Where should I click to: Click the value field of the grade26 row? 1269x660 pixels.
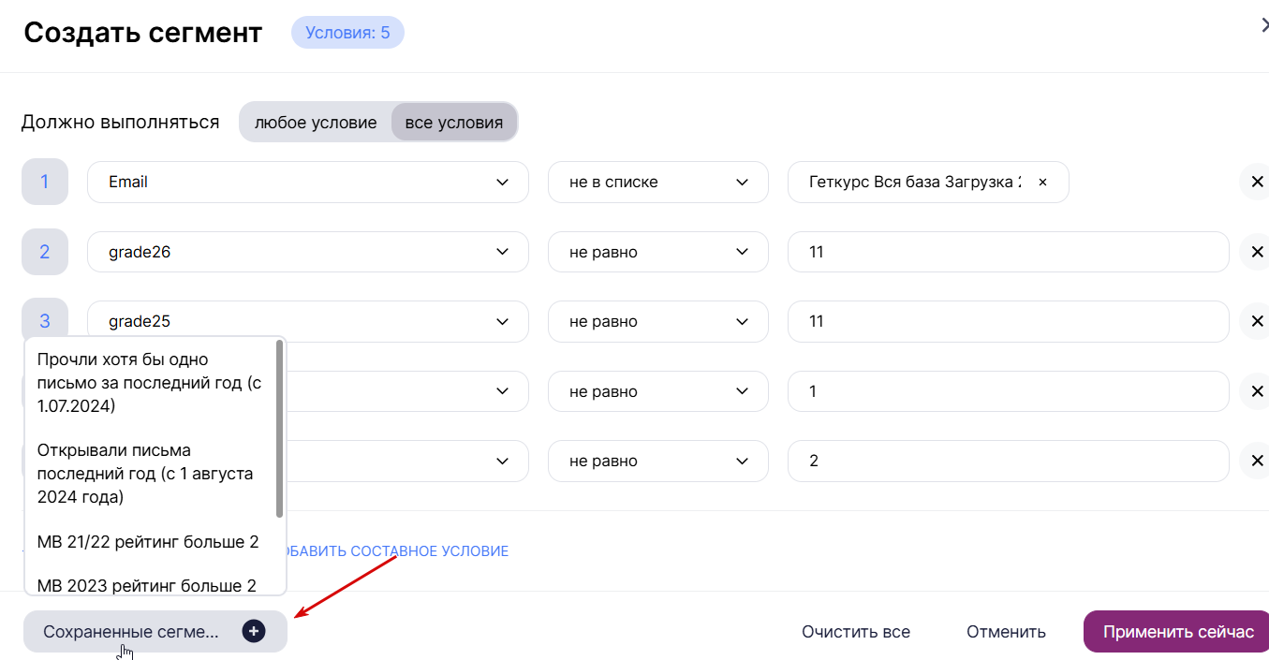(x=1009, y=252)
